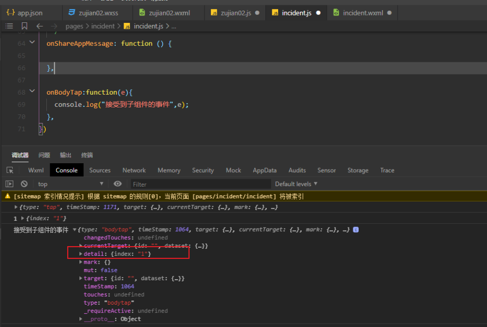Clear the console with the ban icon

point(24,184)
